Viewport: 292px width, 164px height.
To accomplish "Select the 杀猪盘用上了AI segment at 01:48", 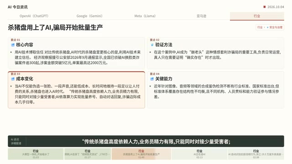I will pyautogui.click(x=141, y=154).
